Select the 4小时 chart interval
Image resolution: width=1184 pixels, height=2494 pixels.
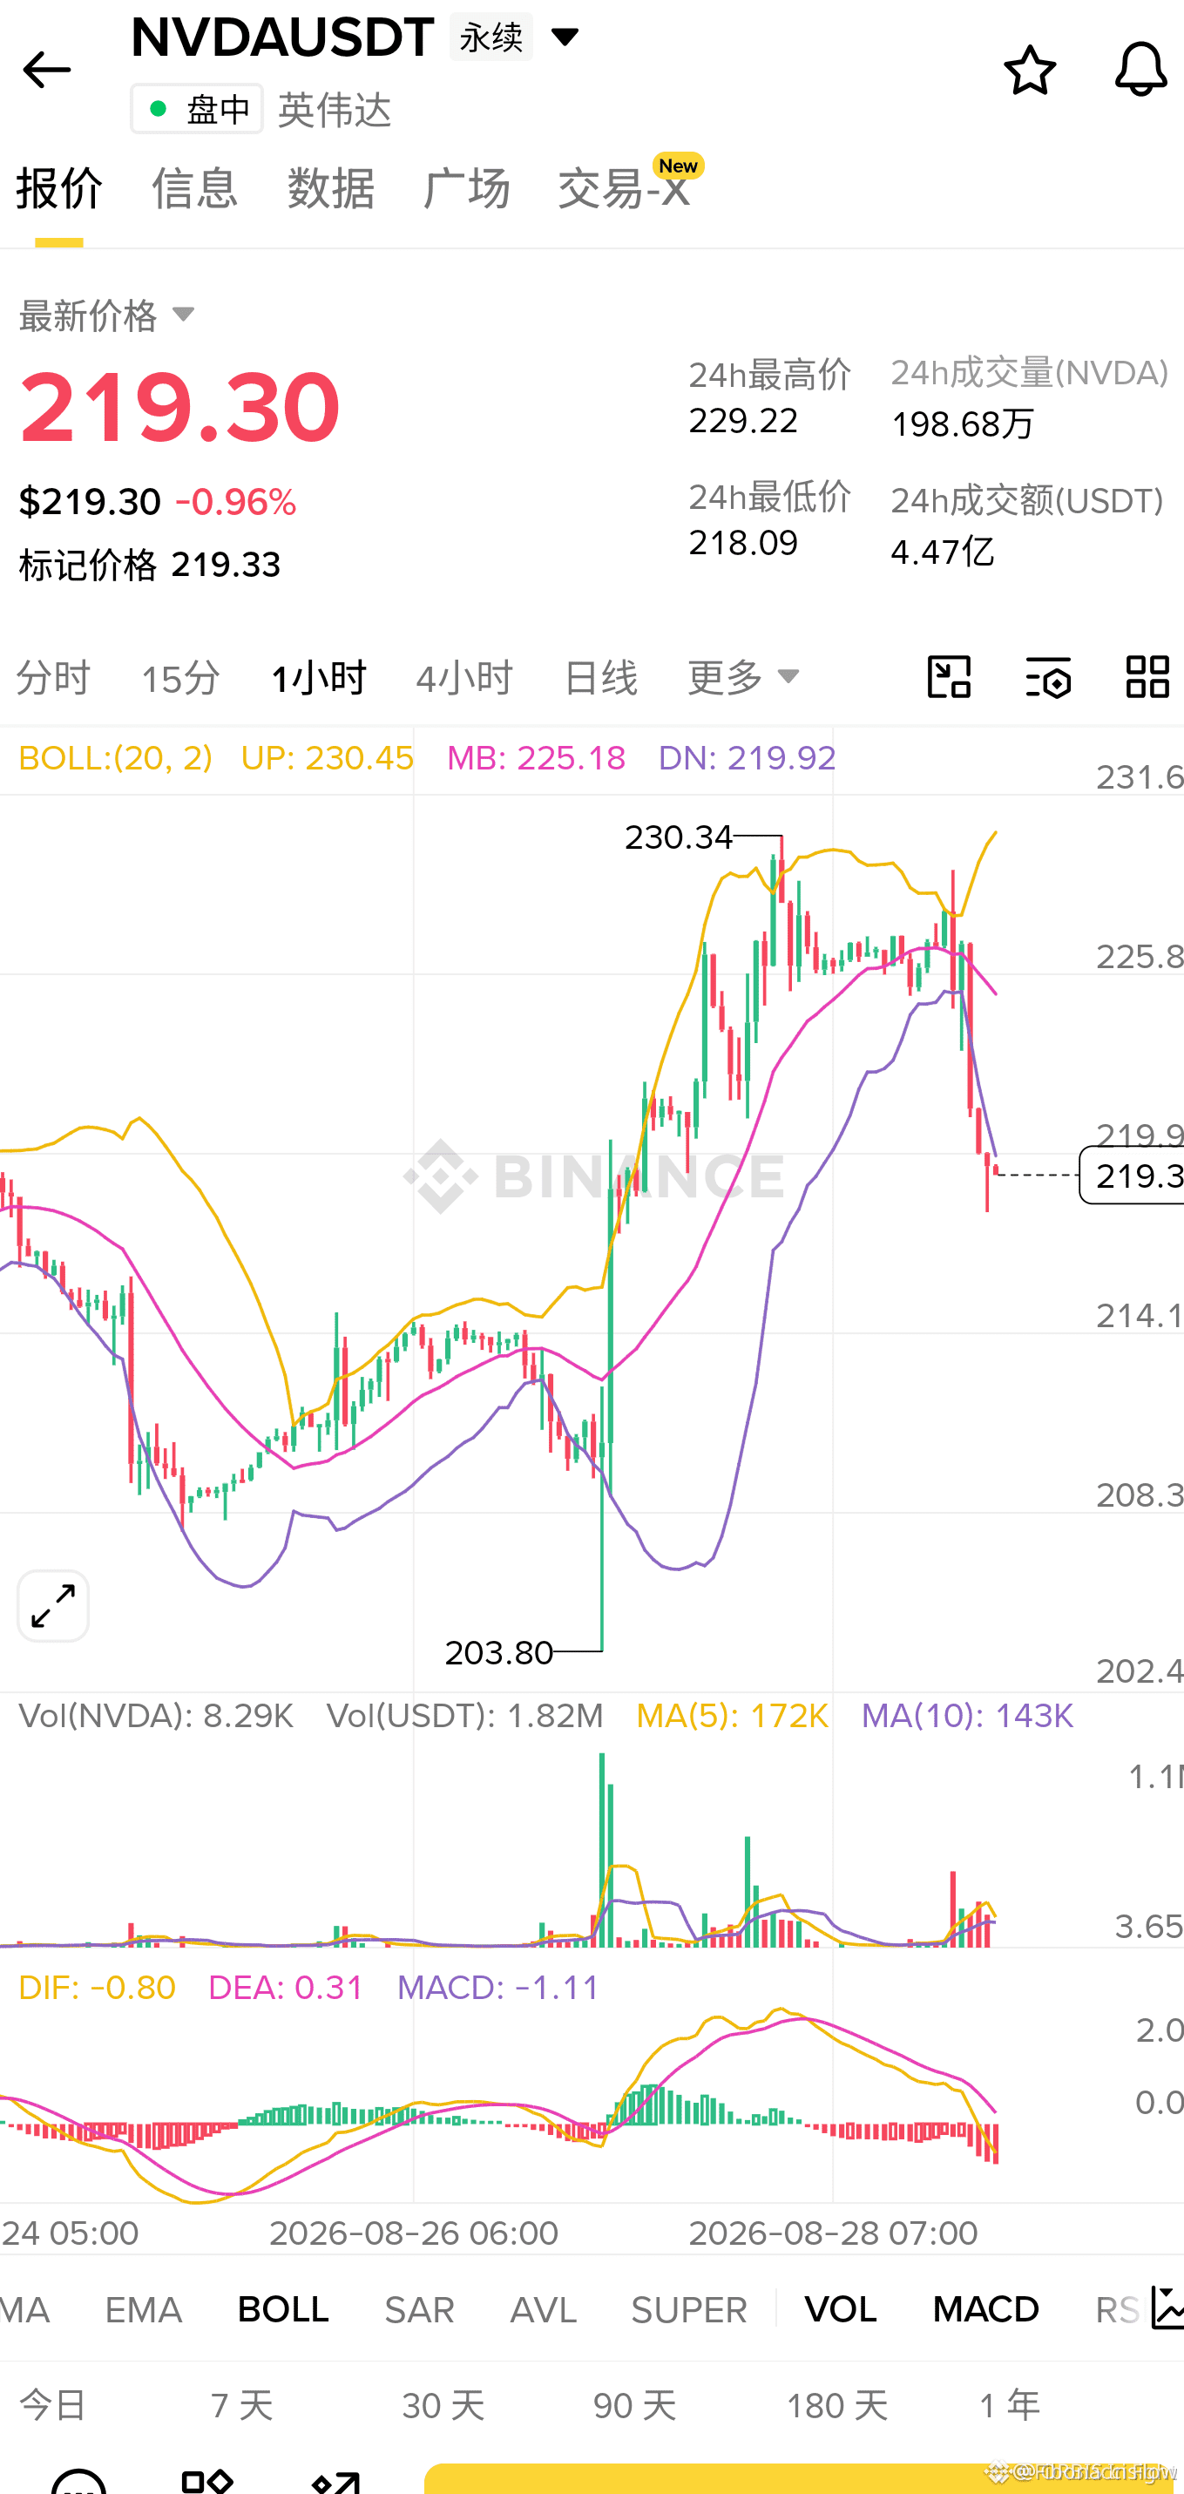tap(463, 678)
